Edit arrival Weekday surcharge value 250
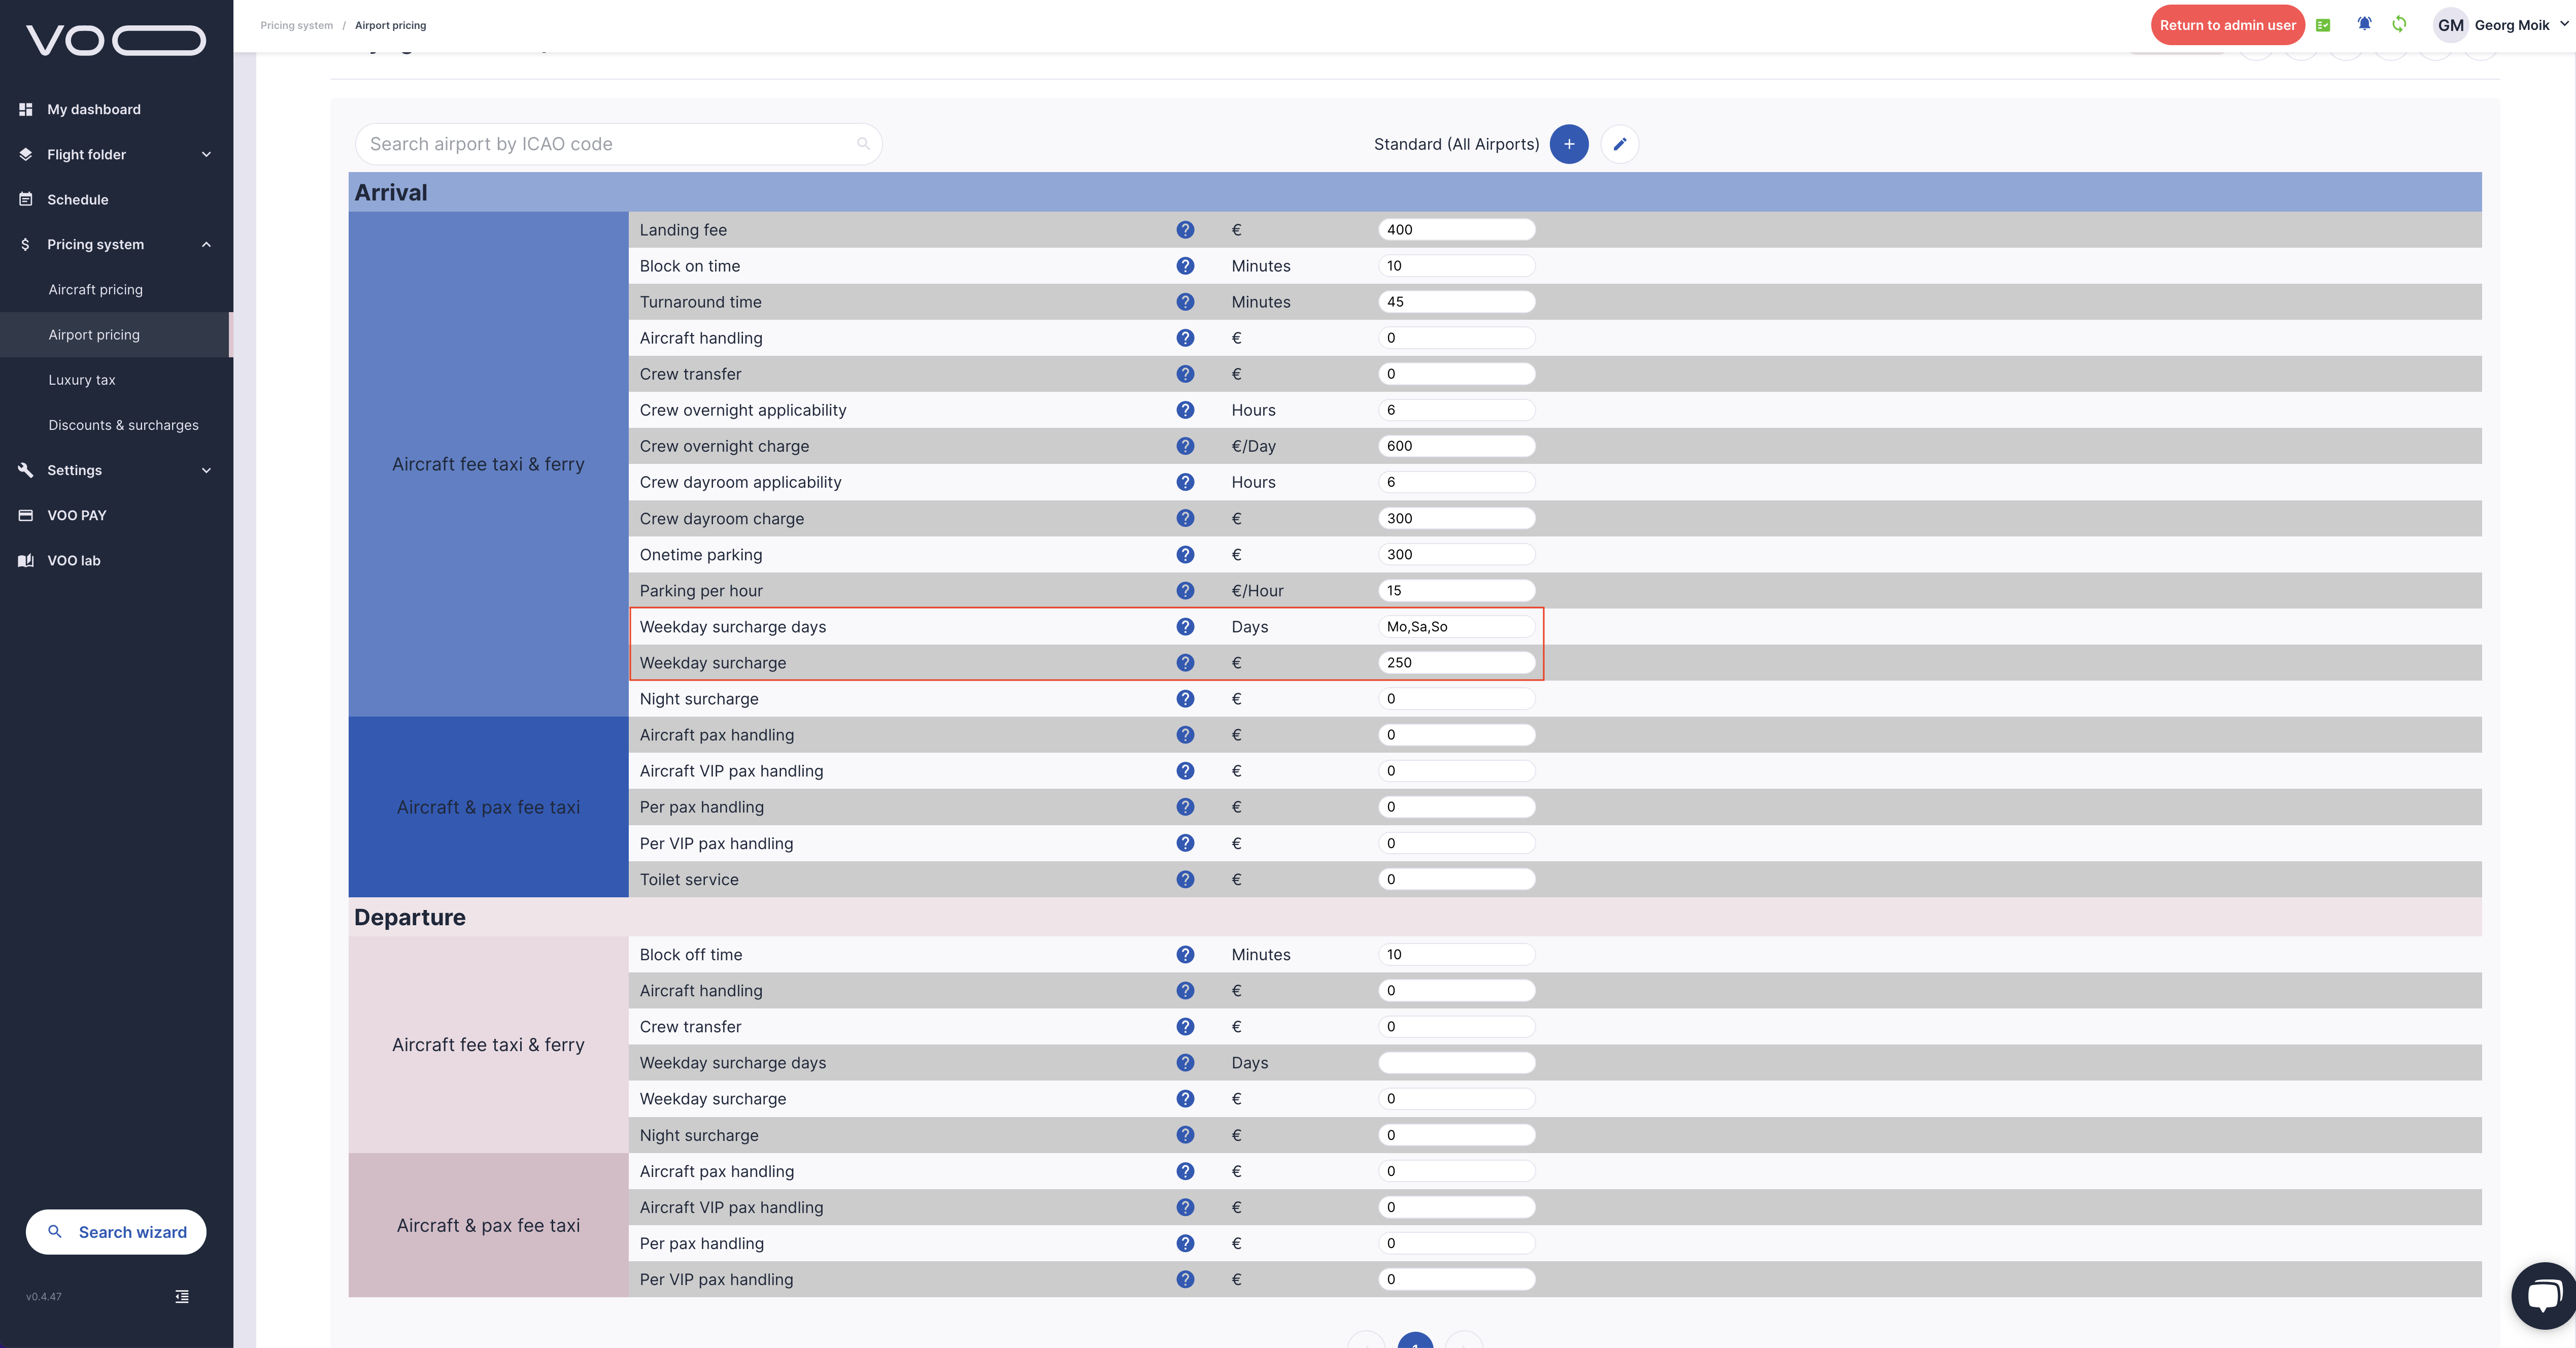This screenshot has height=1348, width=2576. [x=1456, y=662]
